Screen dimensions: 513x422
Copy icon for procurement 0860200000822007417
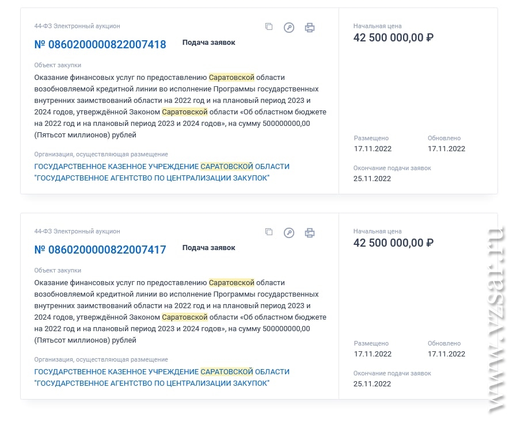[x=269, y=232]
